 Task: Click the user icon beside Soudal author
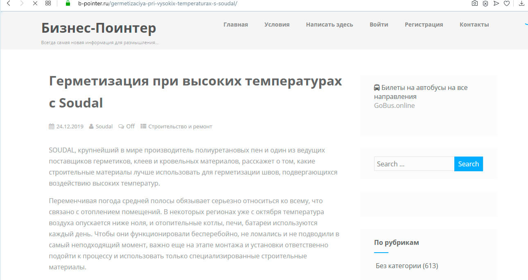[91, 126]
